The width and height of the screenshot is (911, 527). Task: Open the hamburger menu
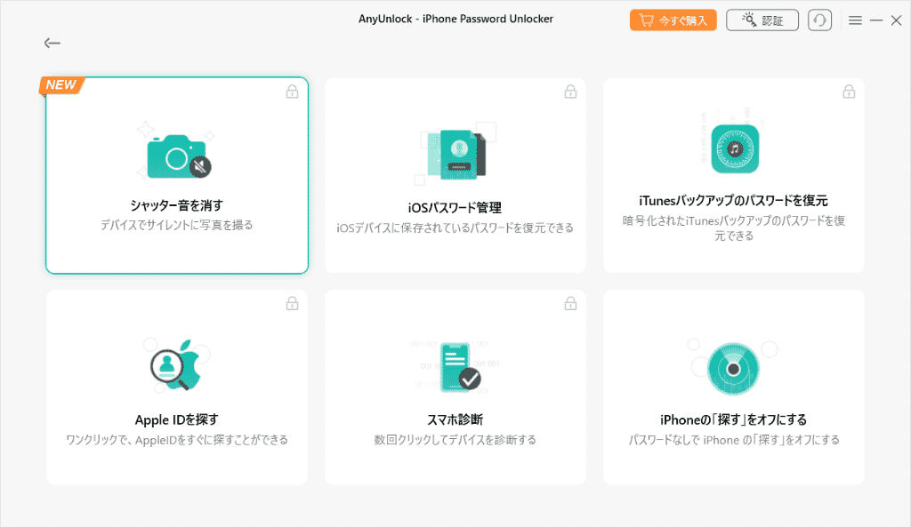[855, 20]
